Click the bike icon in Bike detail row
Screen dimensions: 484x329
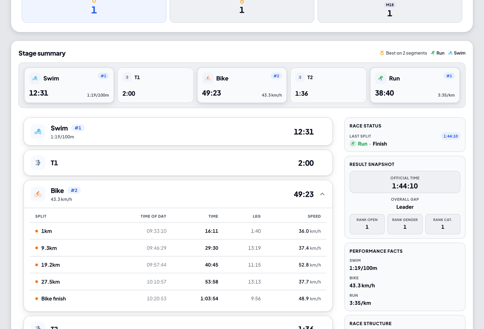coord(38,194)
